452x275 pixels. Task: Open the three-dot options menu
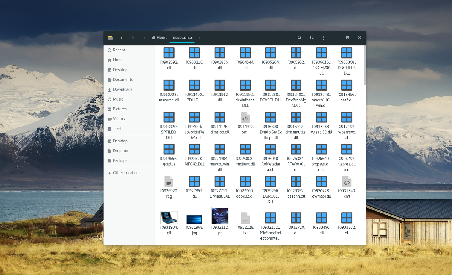coord(323,38)
